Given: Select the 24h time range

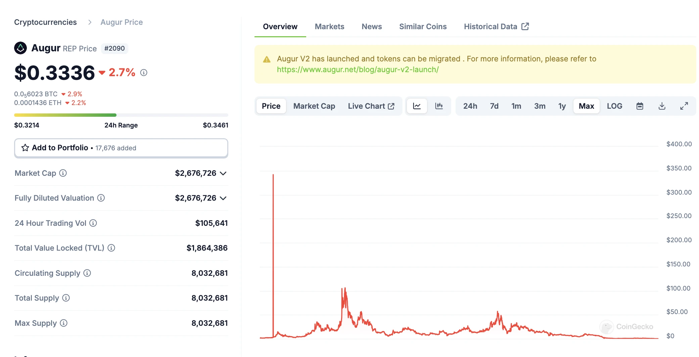Looking at the screenshot, I should coord(470,106).
